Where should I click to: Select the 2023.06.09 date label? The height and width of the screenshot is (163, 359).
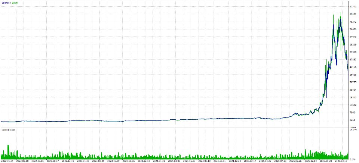(x=113, y=161)
